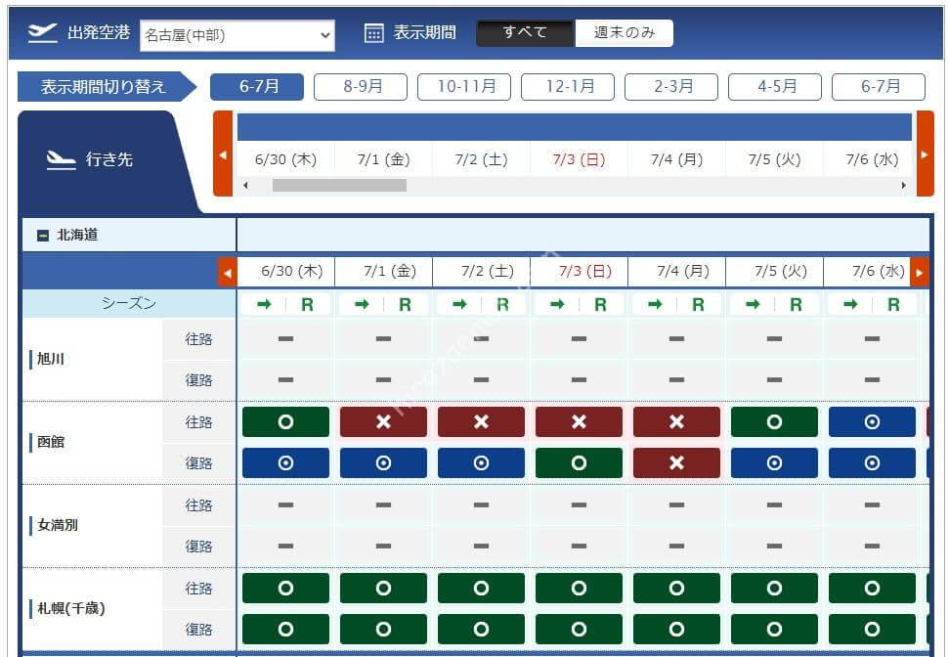Click the シーズン row label
This screenshot has width=949, height=657.
point(129,303)
